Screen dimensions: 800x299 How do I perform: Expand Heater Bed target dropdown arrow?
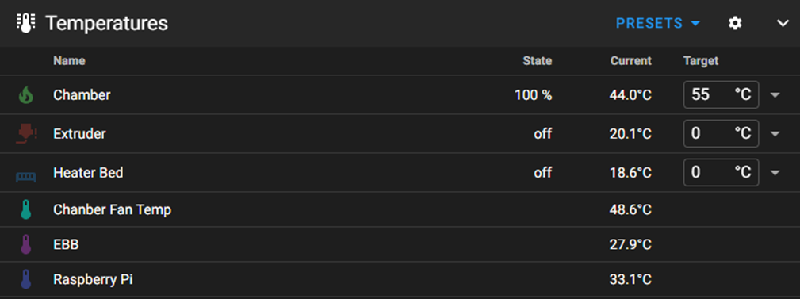(x=775, y=172)
